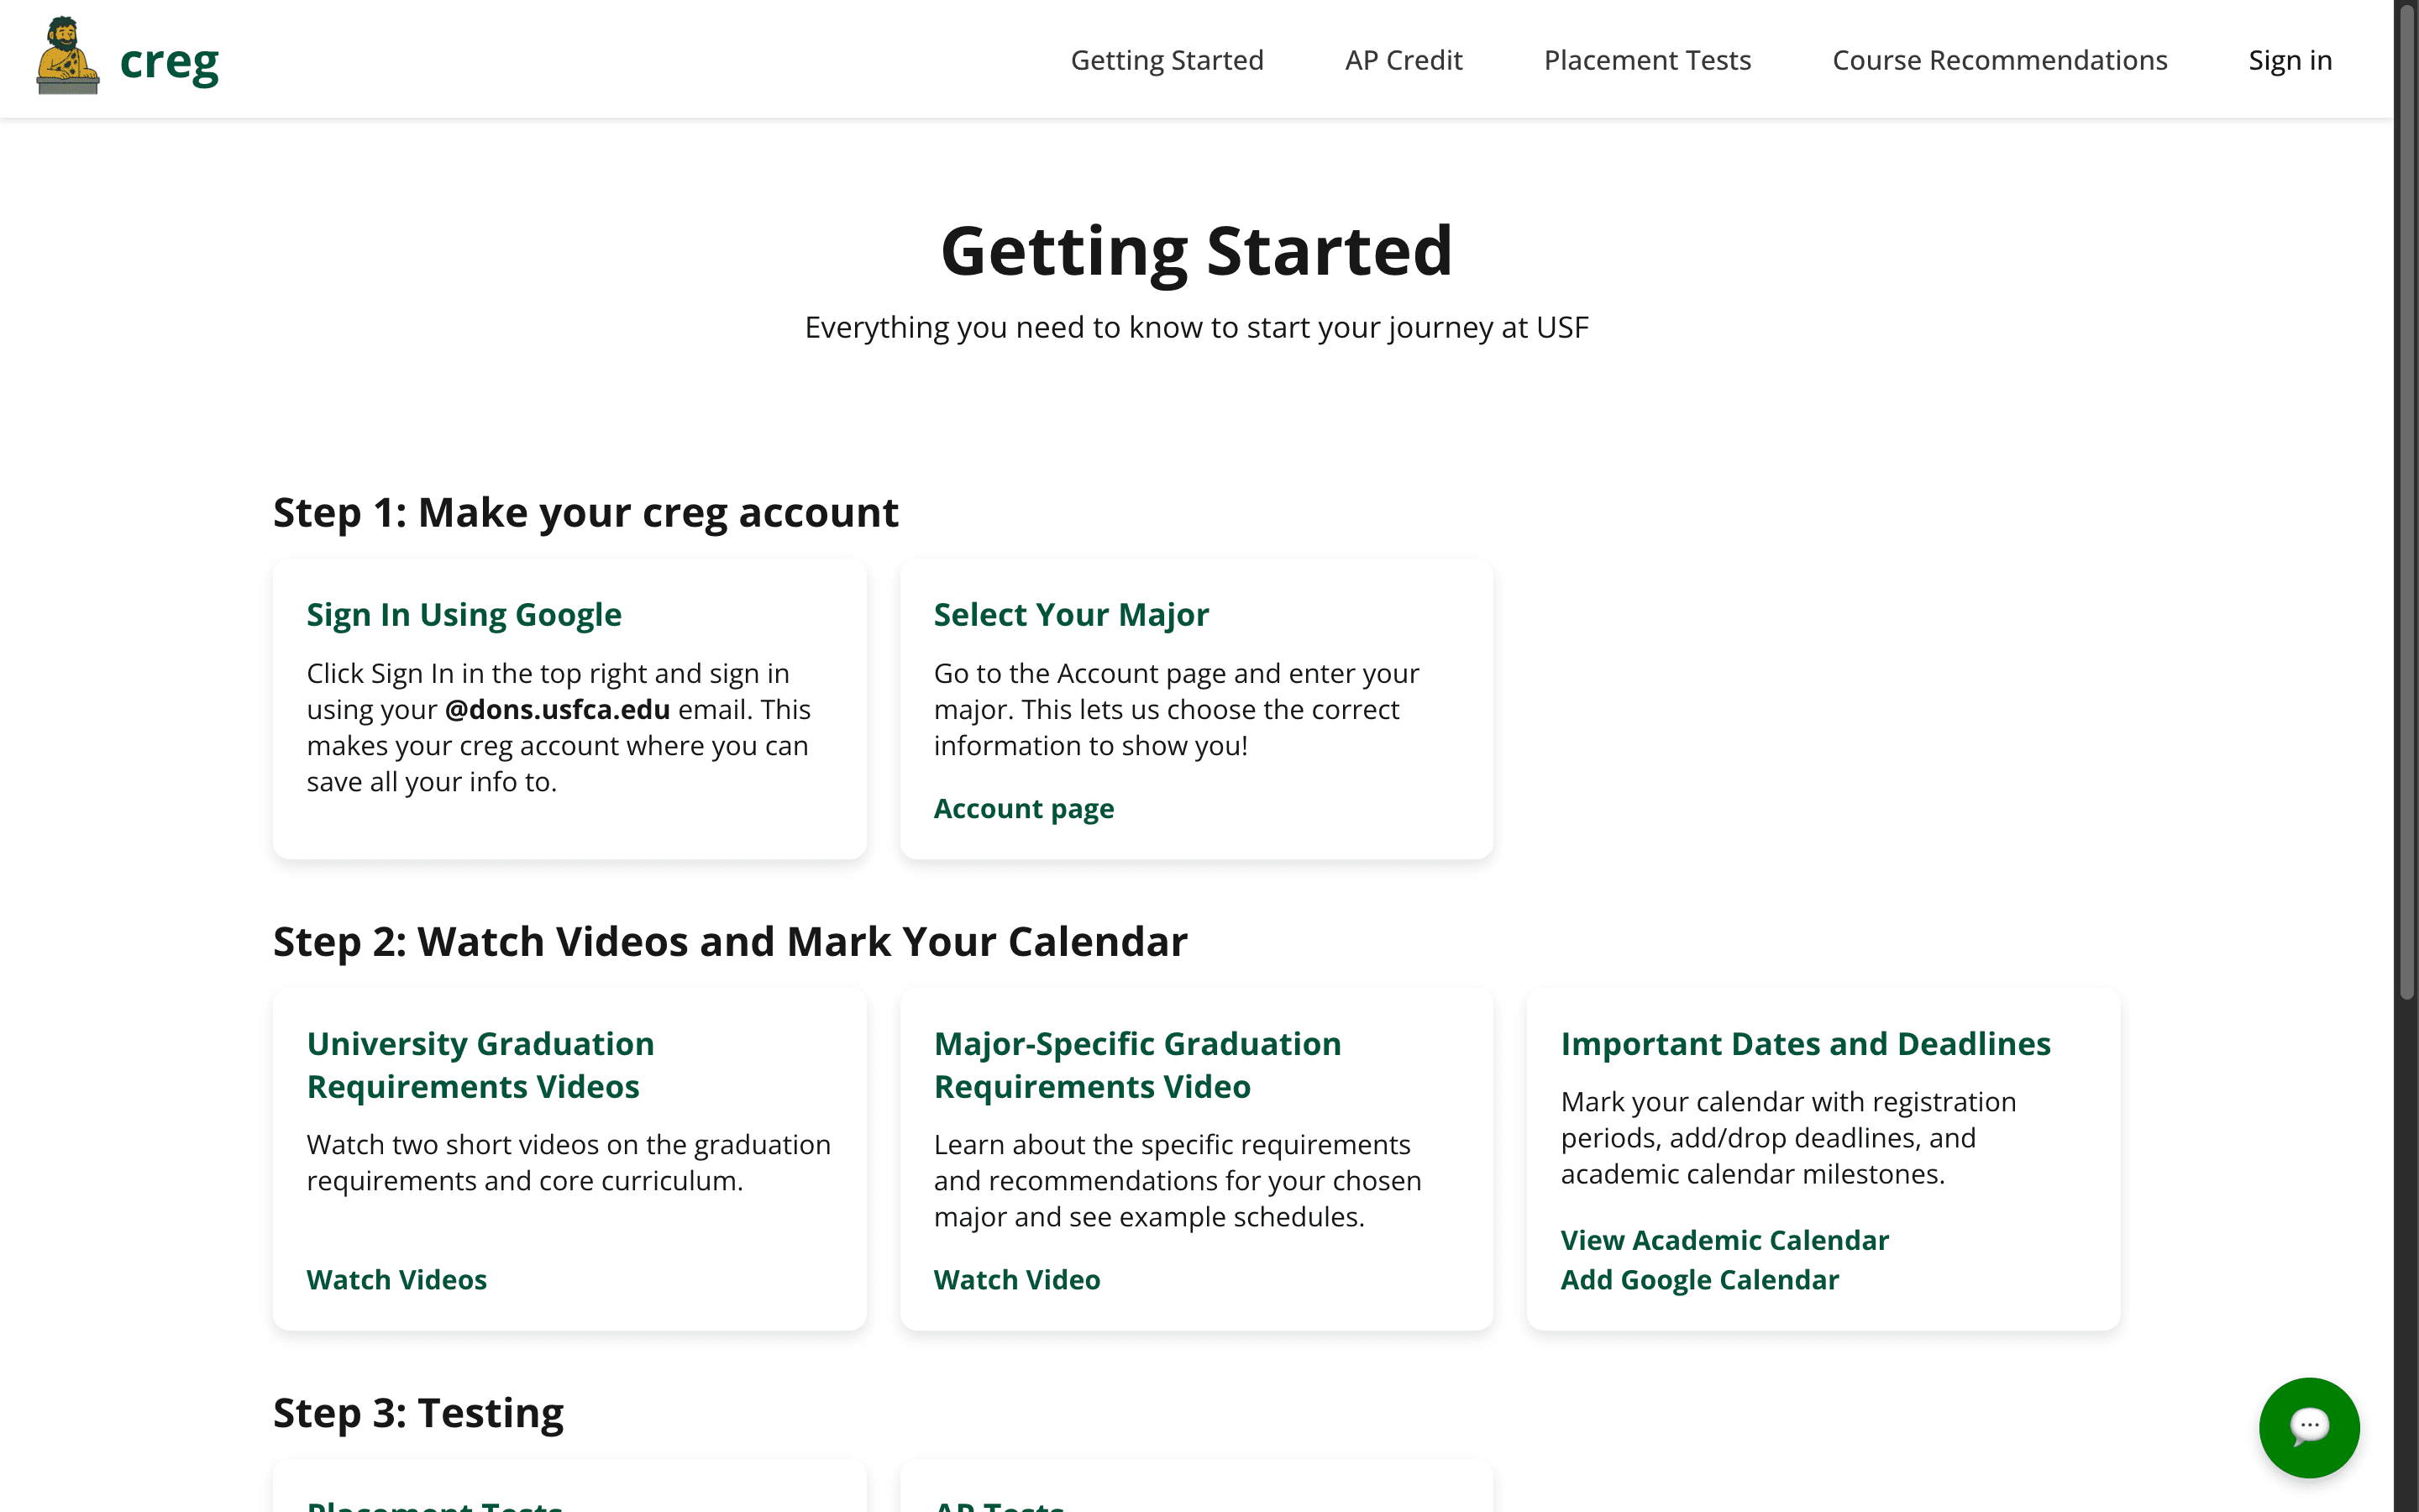
Task: Open View Academic Calendar link
Action: [x=1724, y=1240]
